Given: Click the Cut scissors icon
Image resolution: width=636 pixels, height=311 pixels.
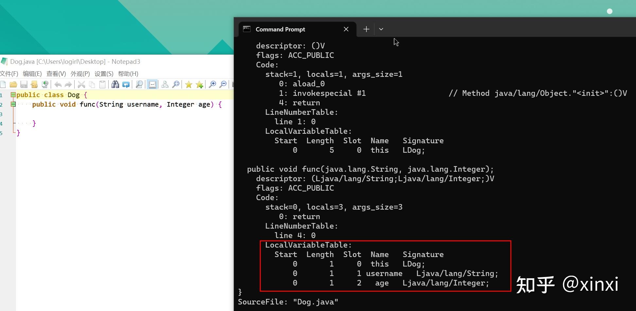Looking at the screenshot, I should point(81,84).
